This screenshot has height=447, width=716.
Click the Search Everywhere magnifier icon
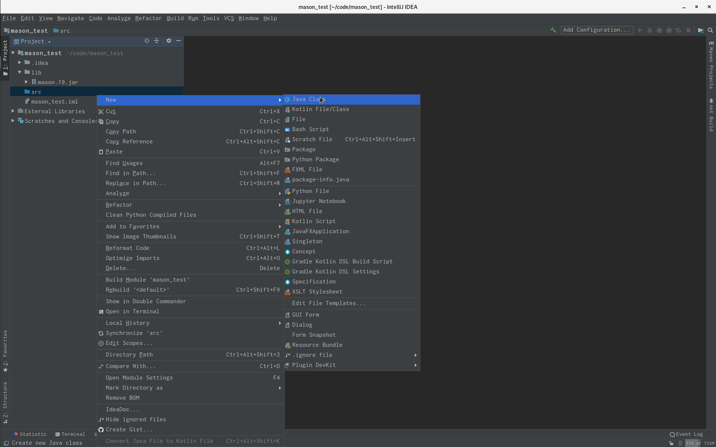pos(710,30)
